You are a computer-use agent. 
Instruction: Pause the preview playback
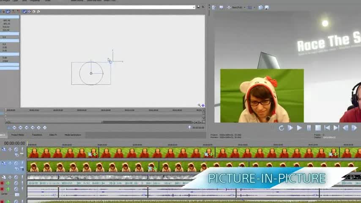[309, 128]
